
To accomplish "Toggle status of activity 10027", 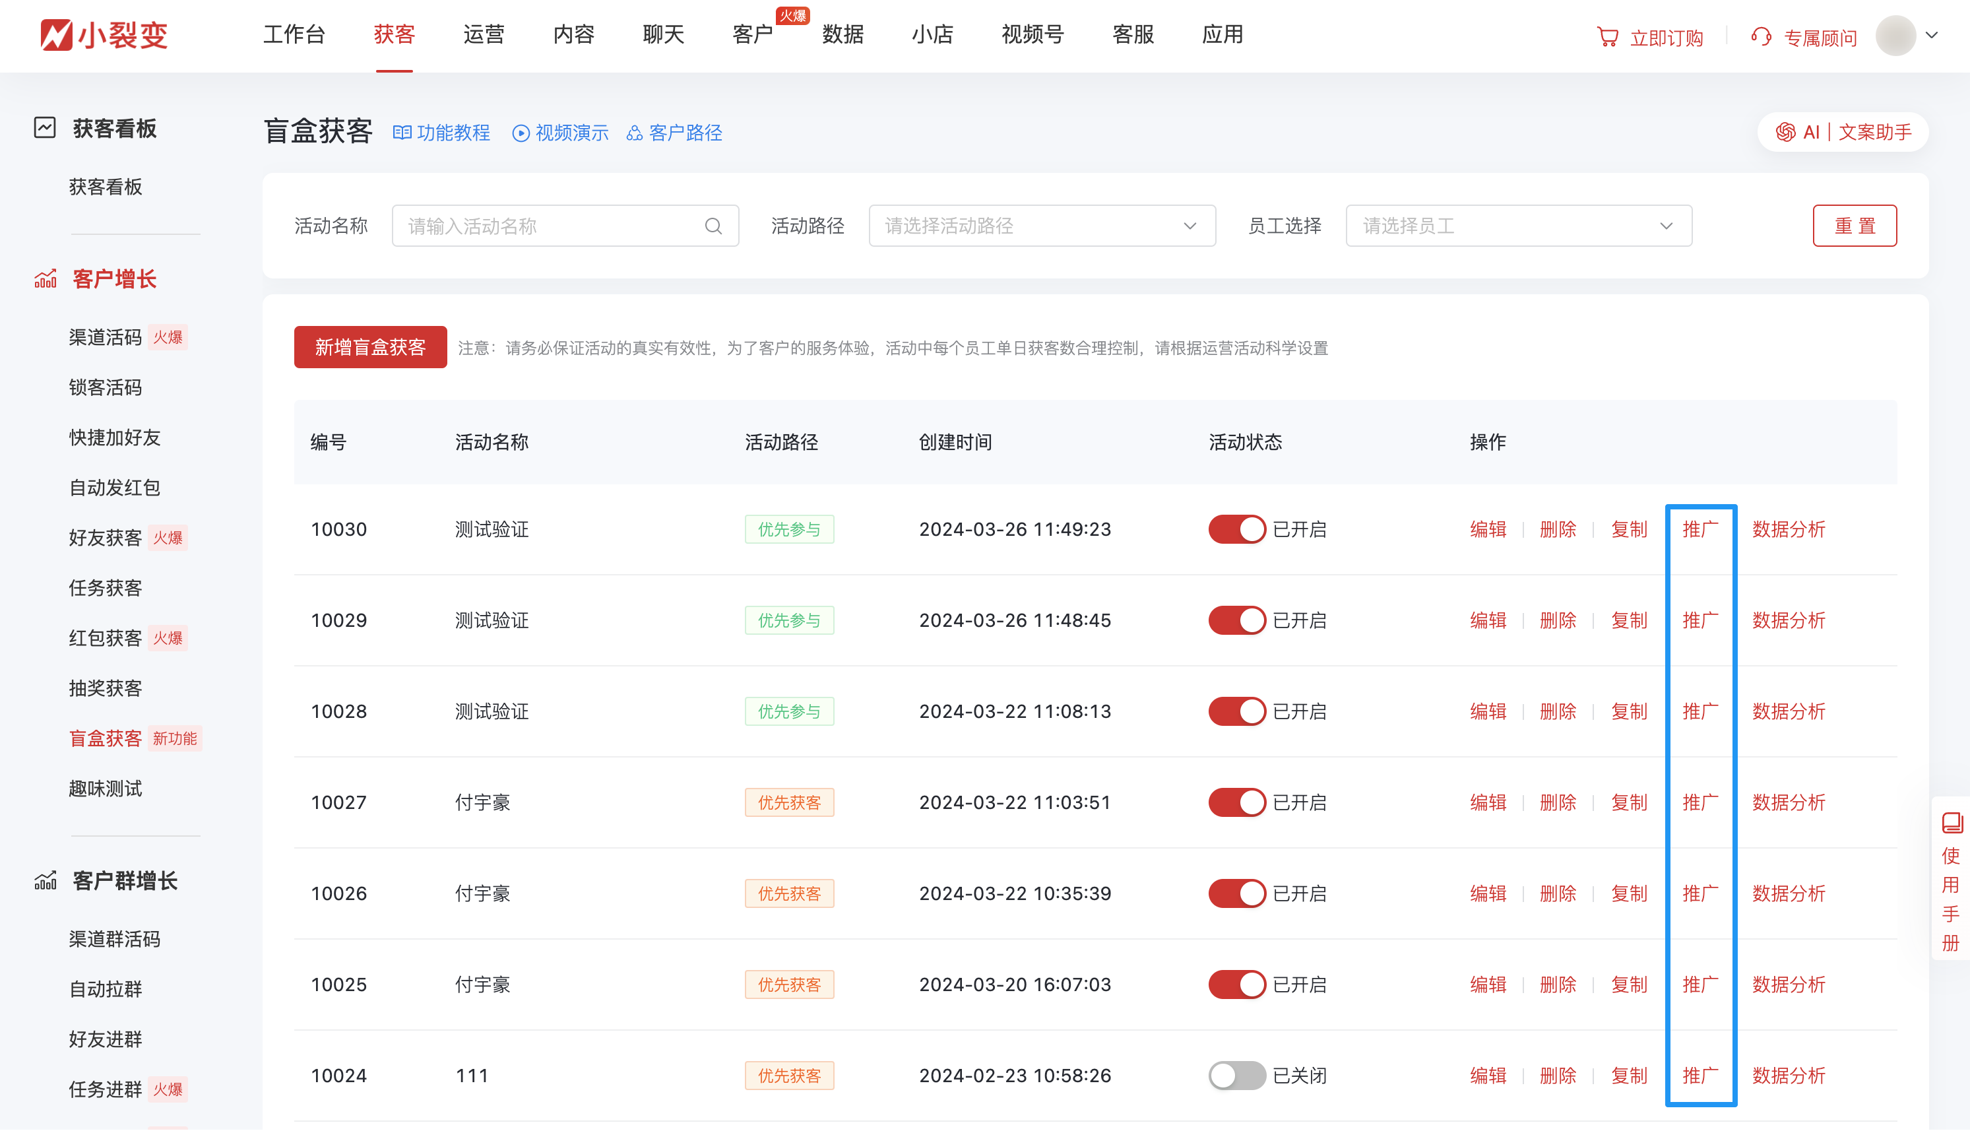I will pyautogui.click(x=1236, y=802).
